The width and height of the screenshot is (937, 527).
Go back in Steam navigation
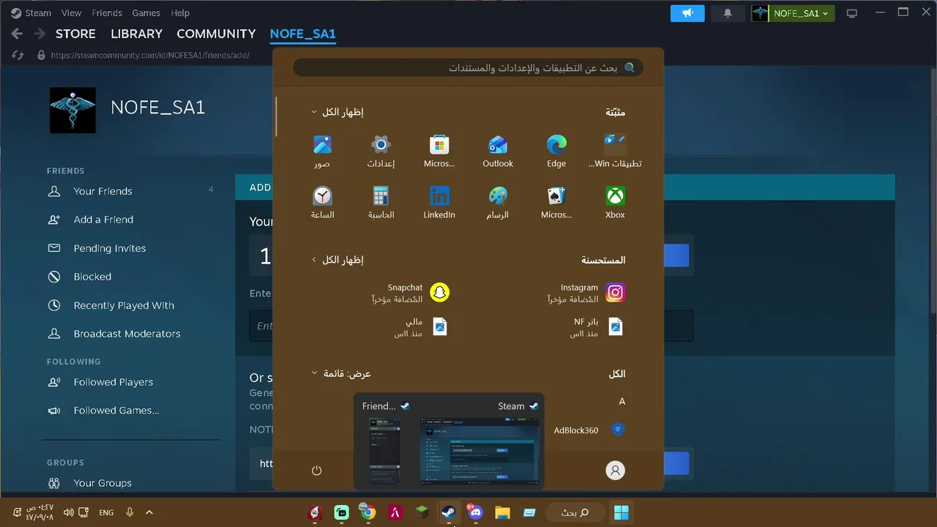click(x=18, y=34)
